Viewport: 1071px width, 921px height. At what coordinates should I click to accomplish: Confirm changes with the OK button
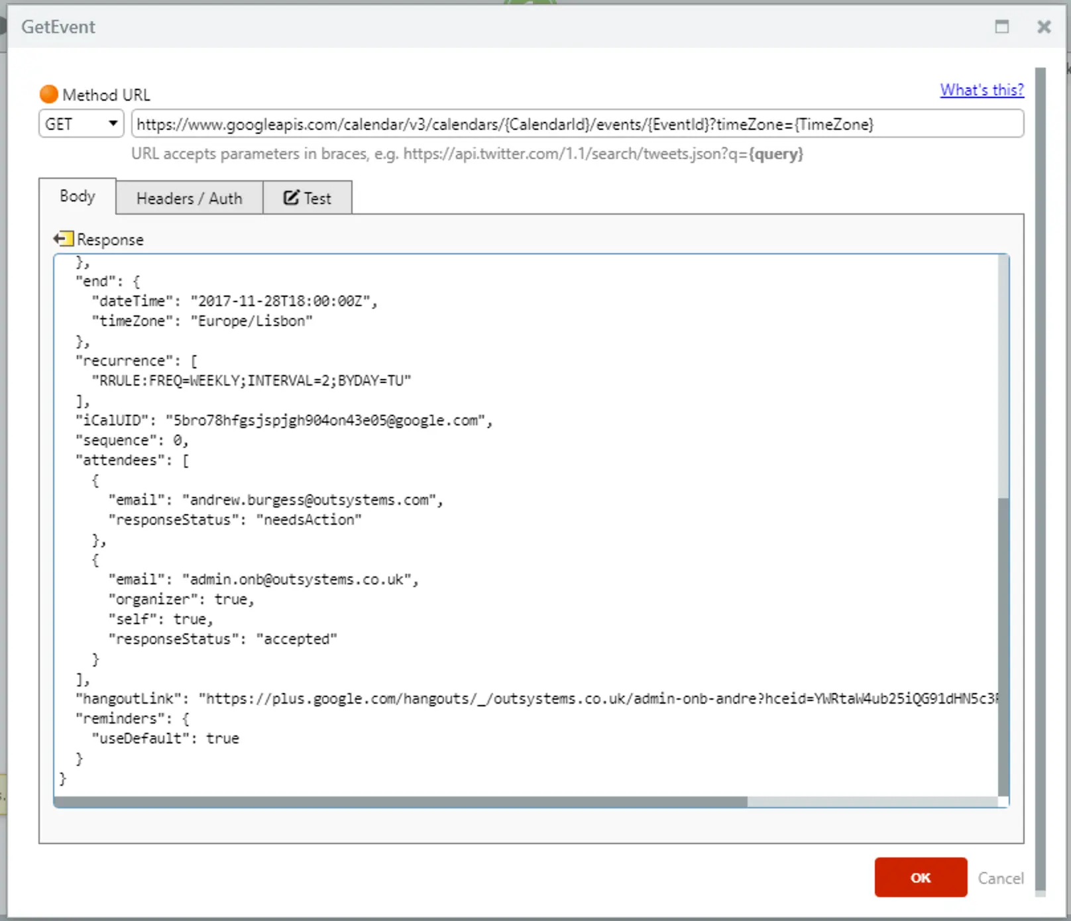click(921, 877)
